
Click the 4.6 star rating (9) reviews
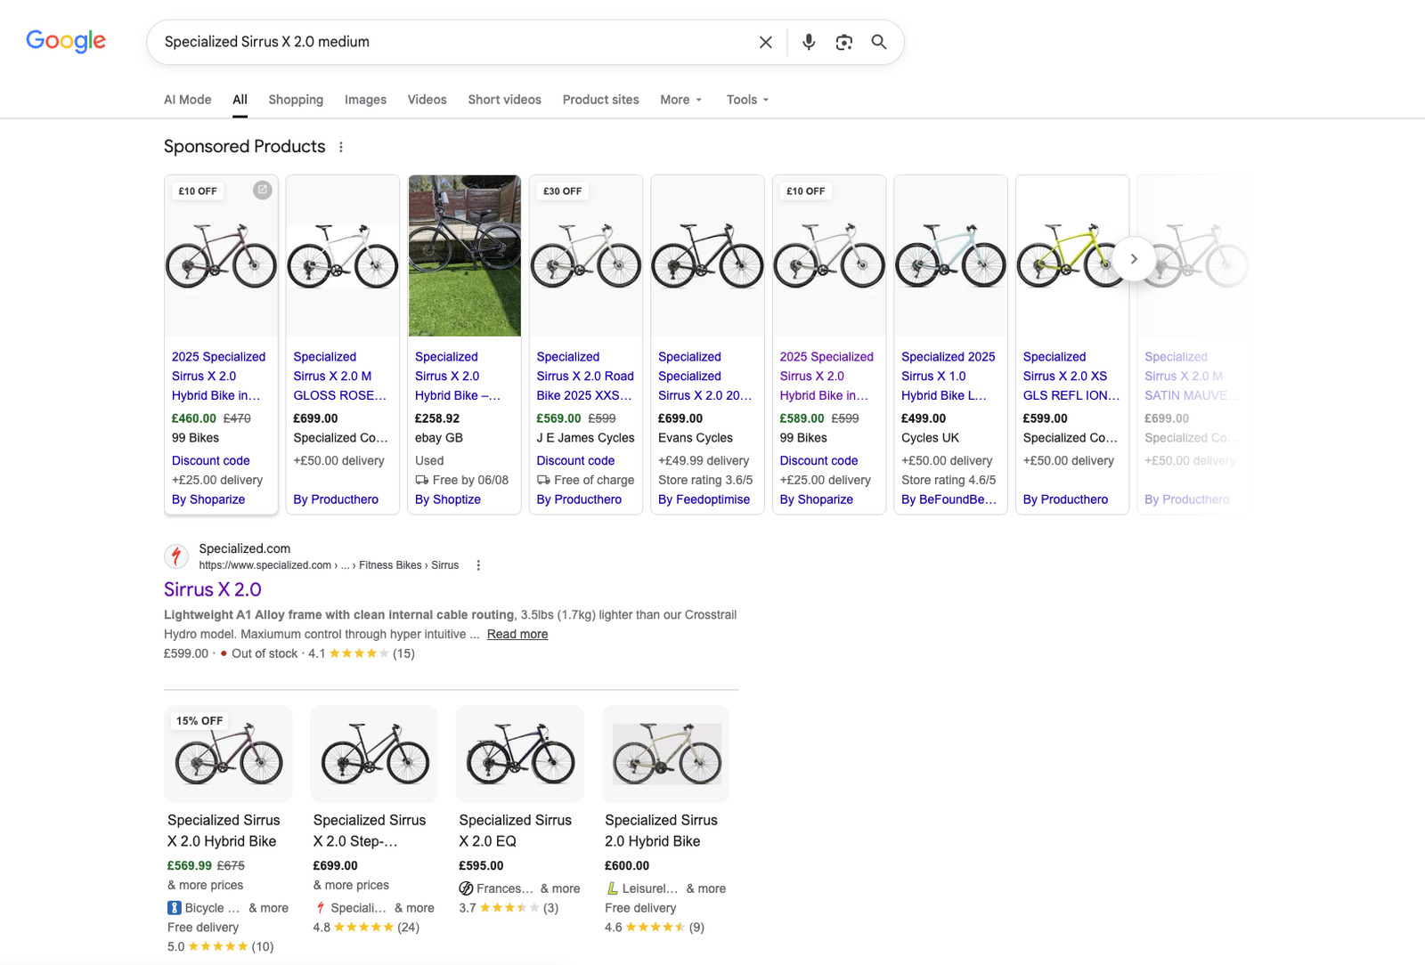click(655, 927)
